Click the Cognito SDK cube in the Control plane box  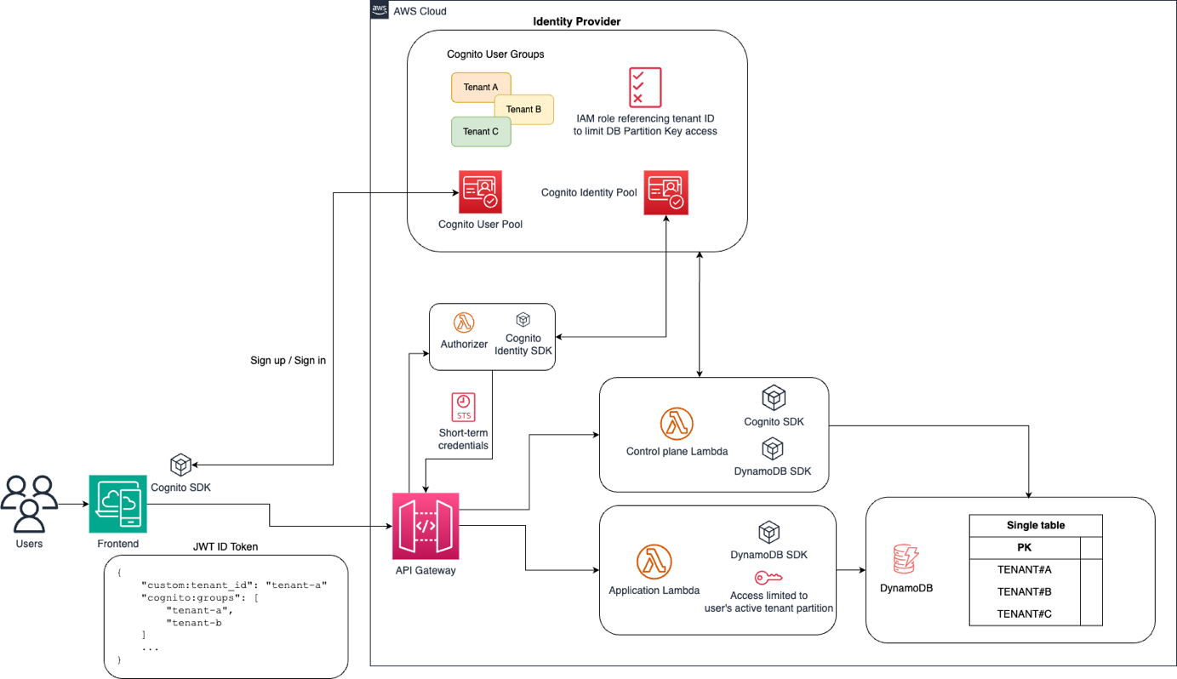[774, 397]
